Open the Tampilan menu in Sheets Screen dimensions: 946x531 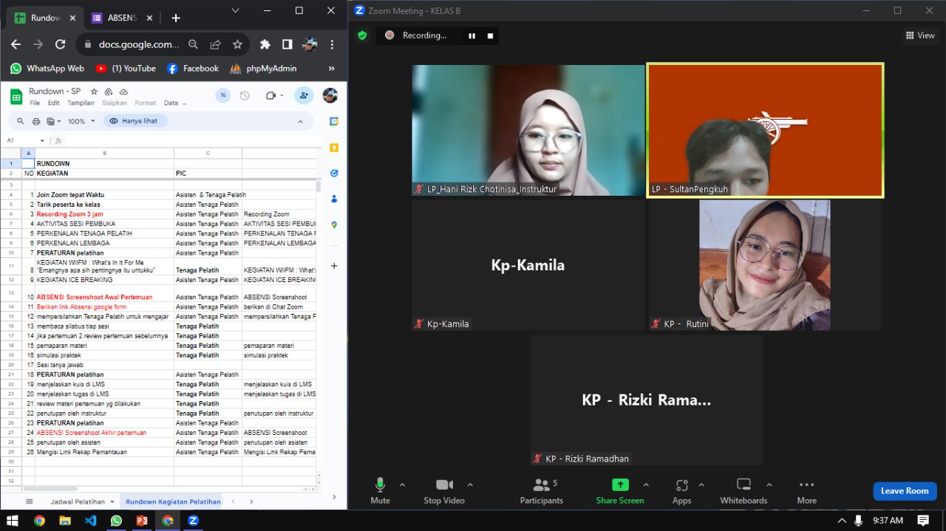click(81, 103)
